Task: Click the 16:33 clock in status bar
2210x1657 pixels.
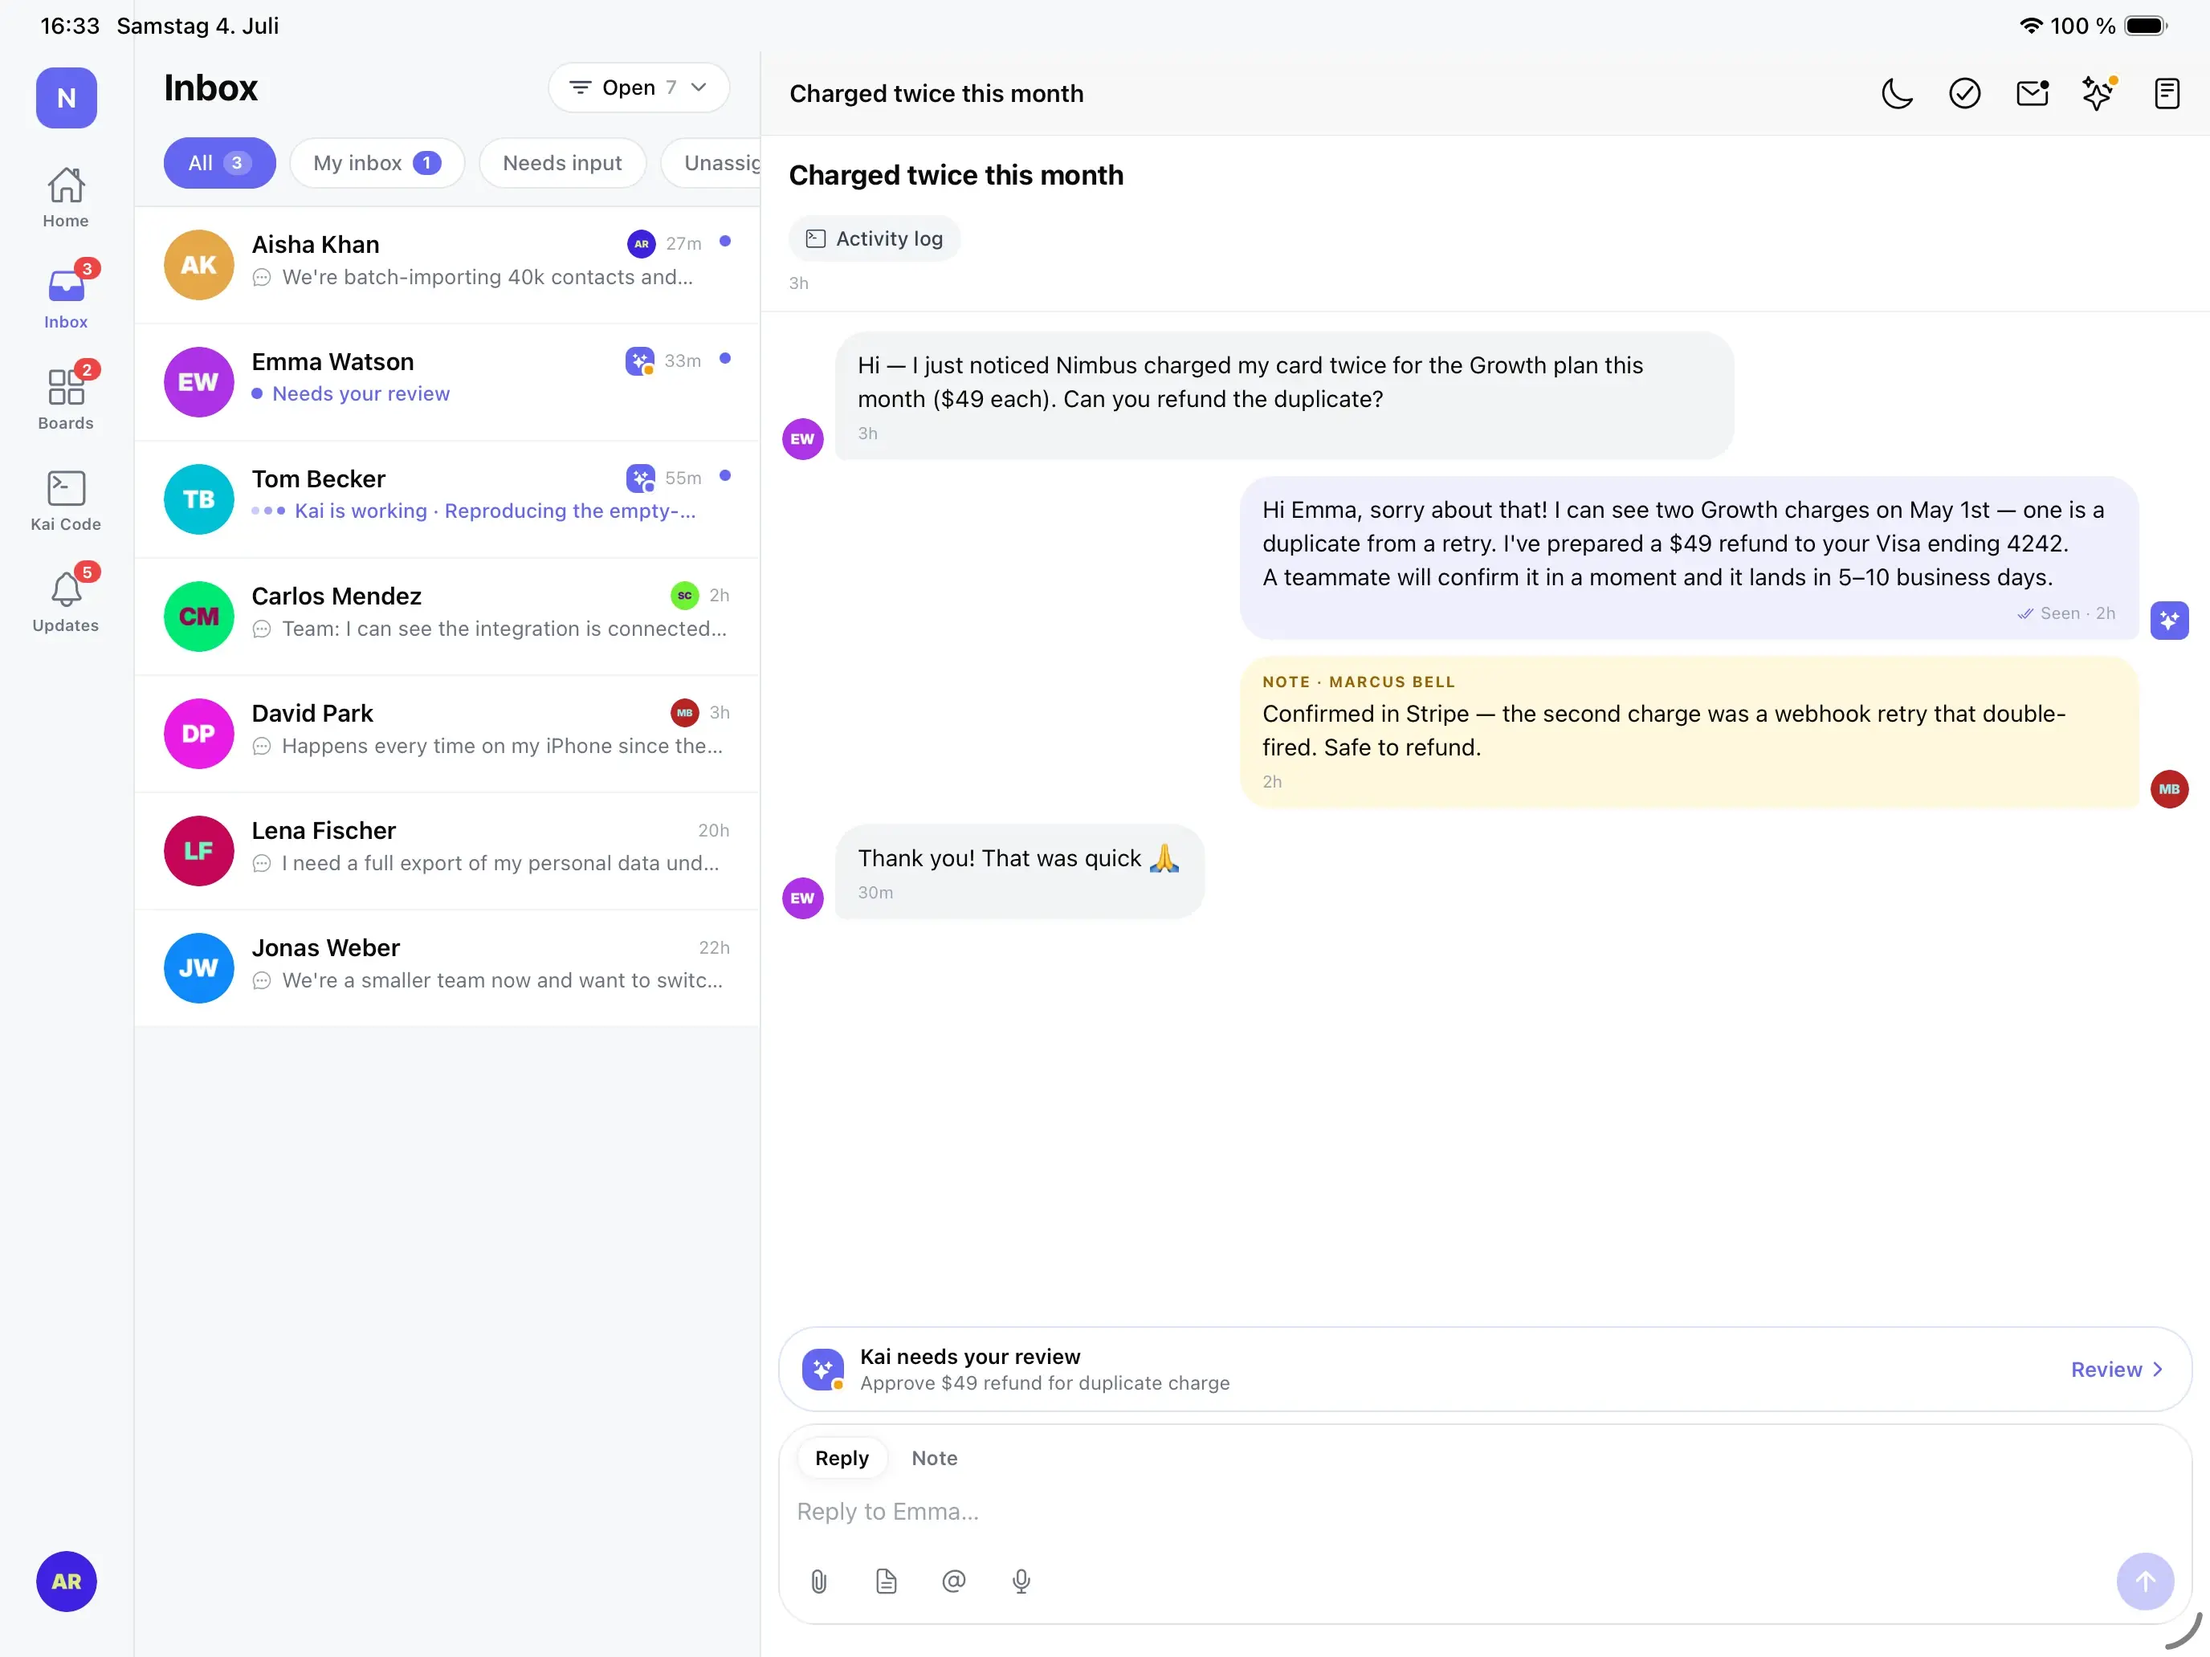Action: pyautogui.click(x=70, y=26)
